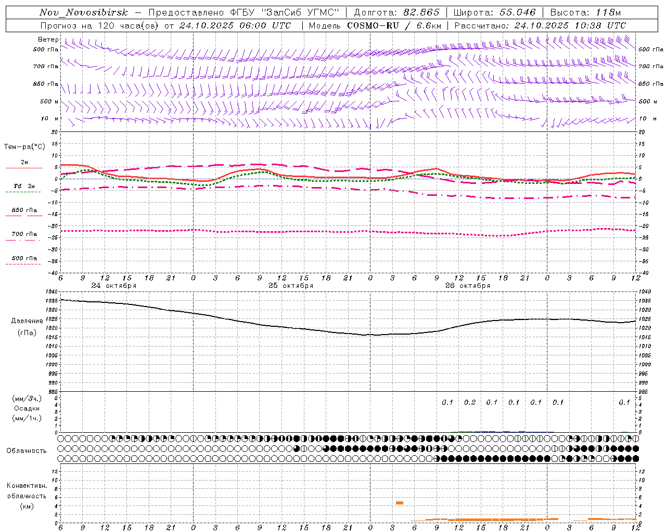Click the (км) unit under convective cloud label
Image resolution: width=666 pixels, height=532 pixels.
click(27, 506)
